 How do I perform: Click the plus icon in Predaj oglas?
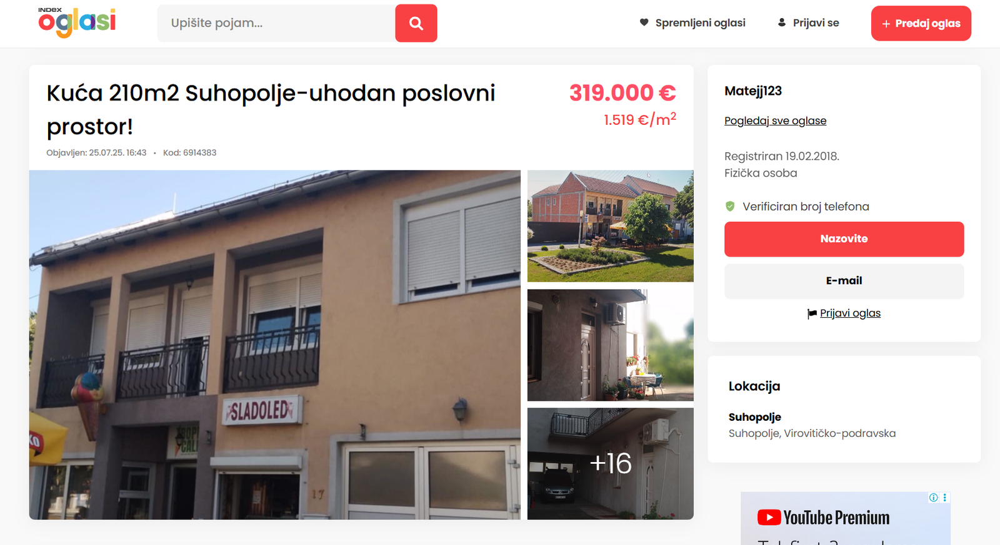886,24
